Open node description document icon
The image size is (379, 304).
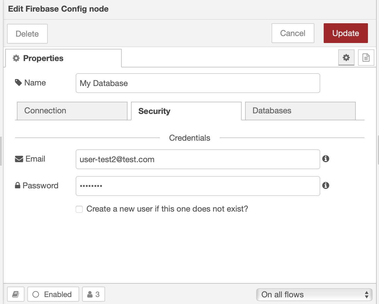(x=366, y=57)
